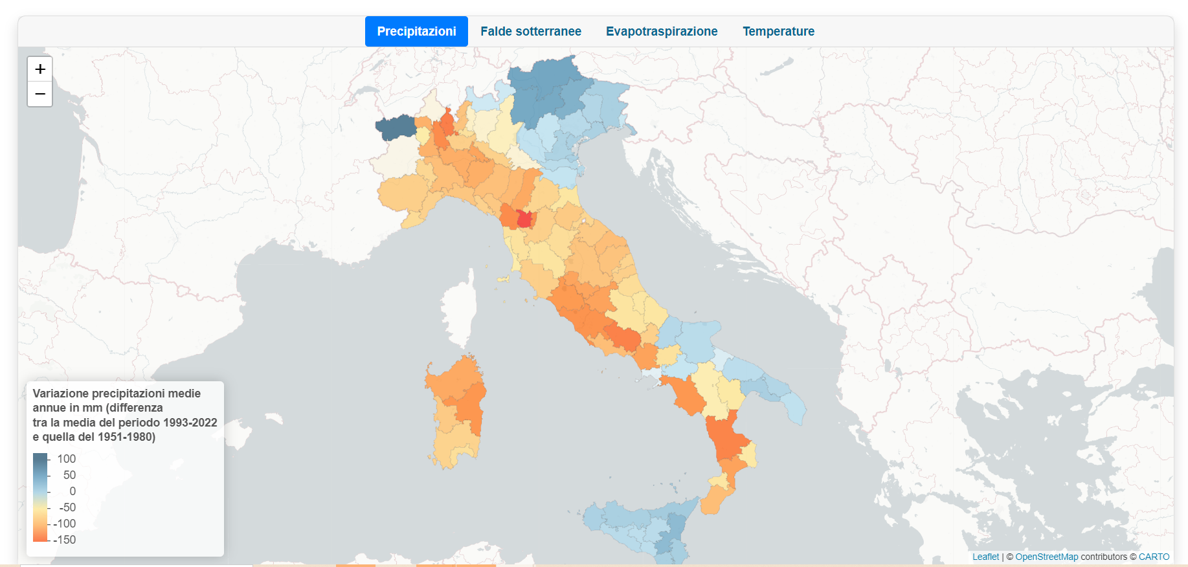The height and width of the screenshot is (567, 1188).
Task: Click the color gradient scale in legend
Action: pos(40,497)
